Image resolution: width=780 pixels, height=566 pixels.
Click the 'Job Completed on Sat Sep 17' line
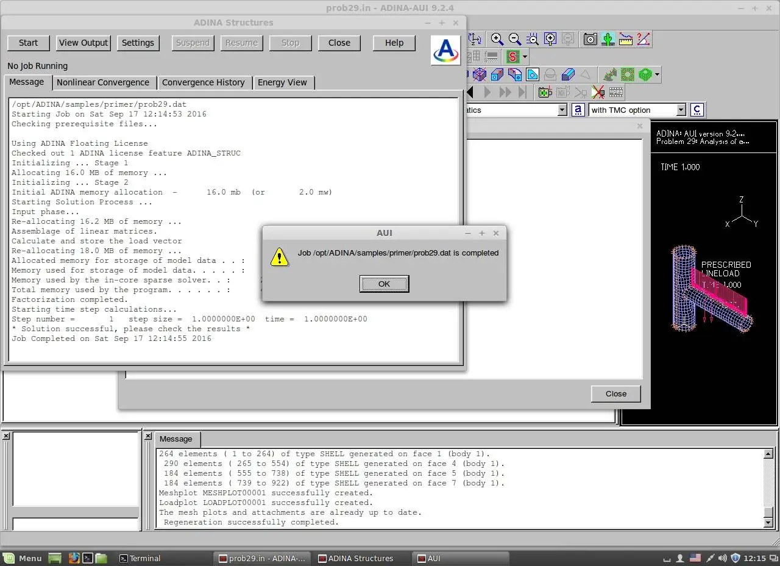tap(112, 339)
